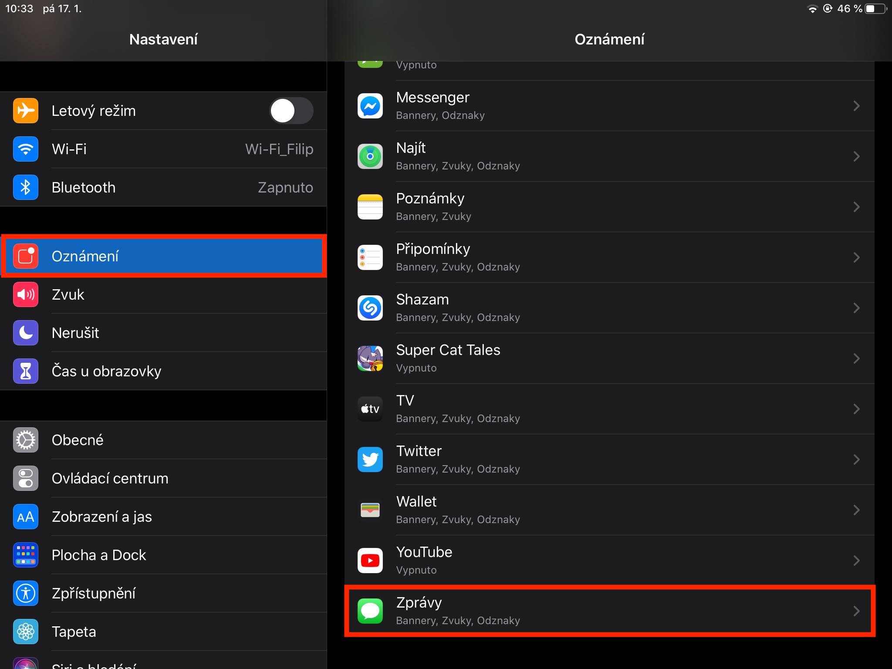Tap the chevron beside Wallet
The width and height of the screenshot is (892, 669).
coord(856,510)
